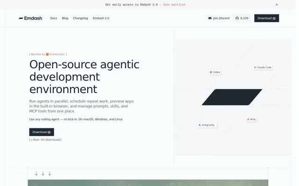Click the "Run agents in parallel" paragraph
Screen dimensions: 299x186
[x=81, y=106]
